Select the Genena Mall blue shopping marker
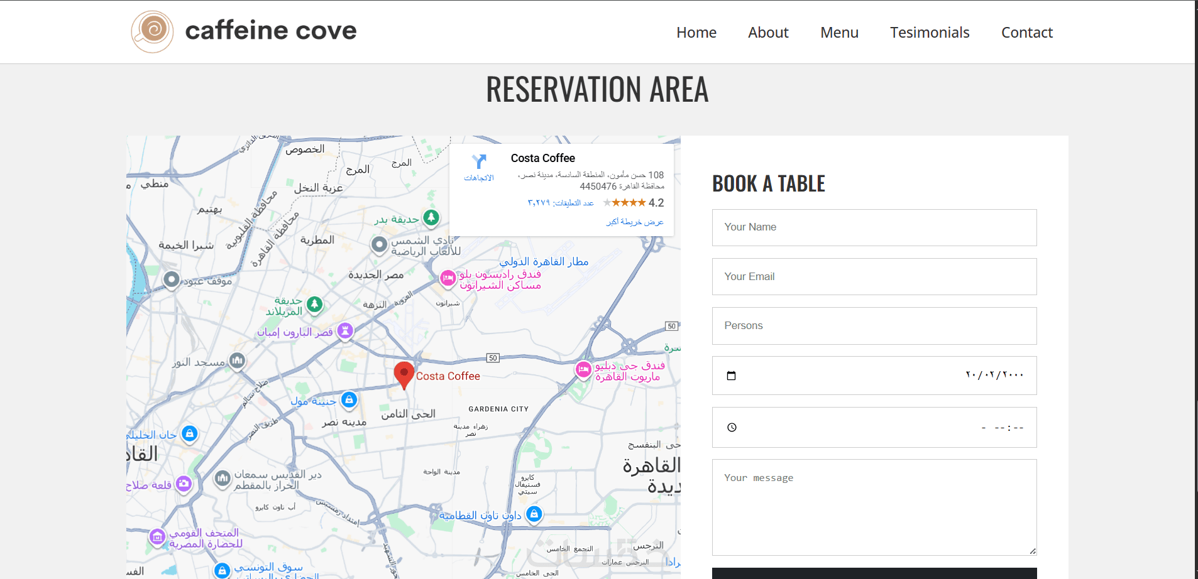Image resolution: width=1198 pixels, height=579 pixels. [x=349, y=399]
